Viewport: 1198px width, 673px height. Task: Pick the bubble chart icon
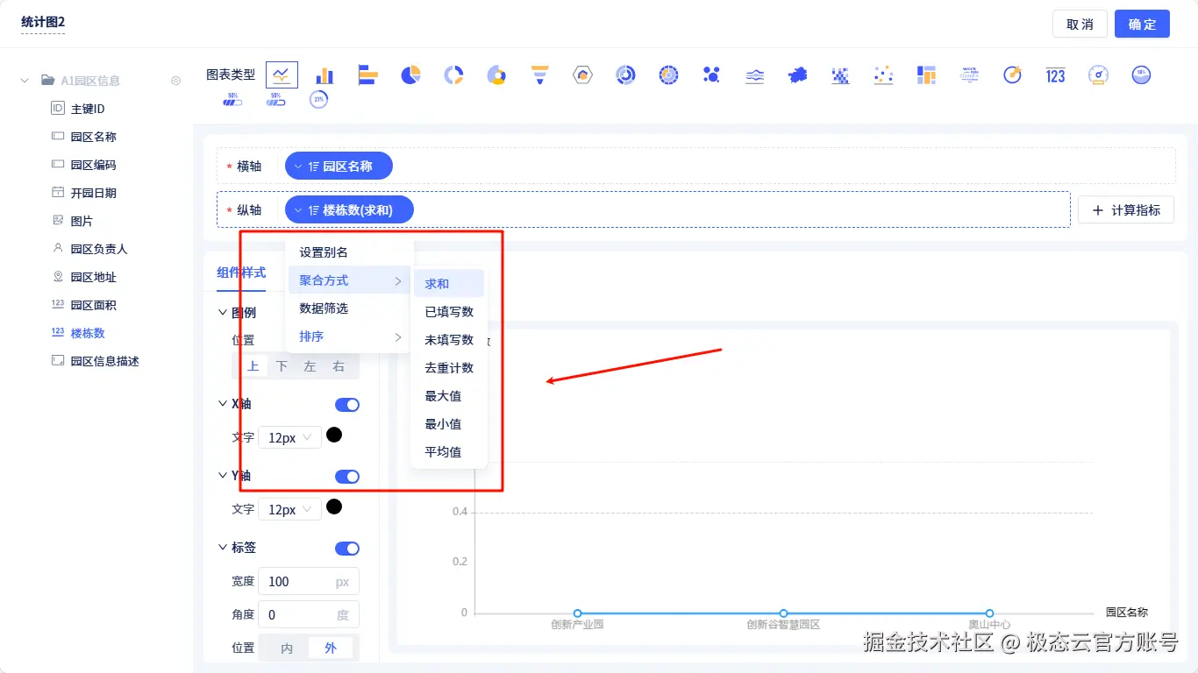pos(711,75)
